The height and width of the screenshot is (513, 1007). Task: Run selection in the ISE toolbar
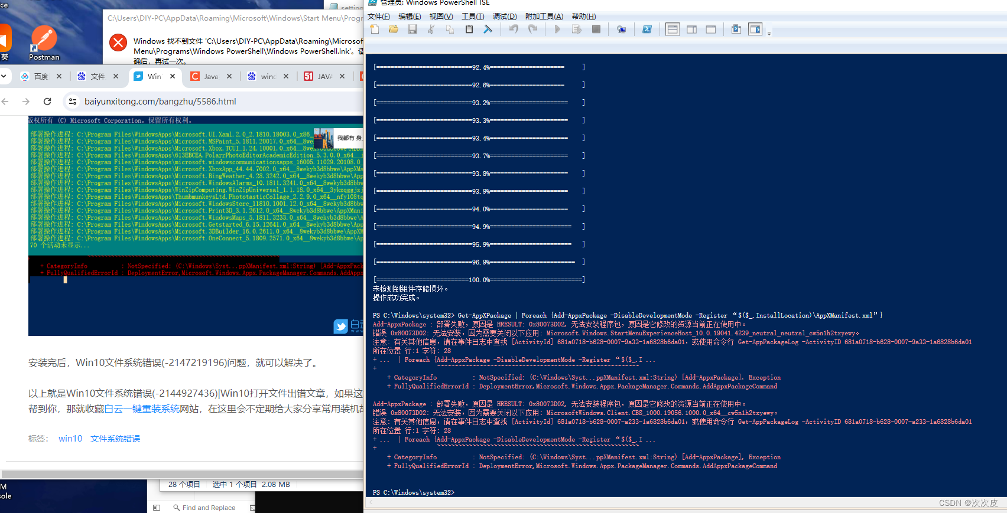577,30
